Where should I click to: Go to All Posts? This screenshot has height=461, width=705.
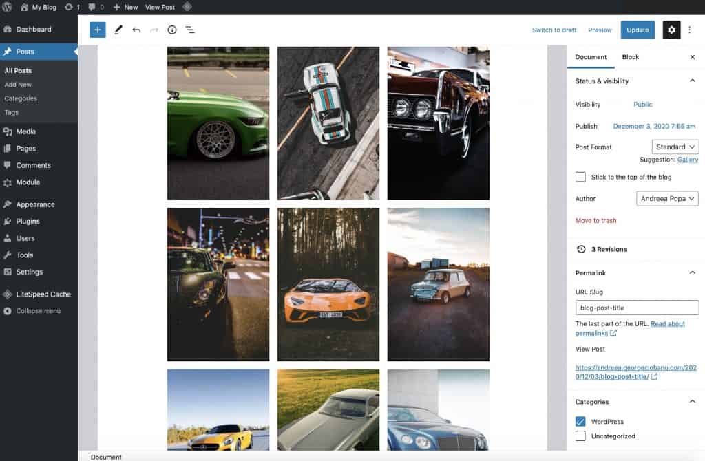coord(18,71)
